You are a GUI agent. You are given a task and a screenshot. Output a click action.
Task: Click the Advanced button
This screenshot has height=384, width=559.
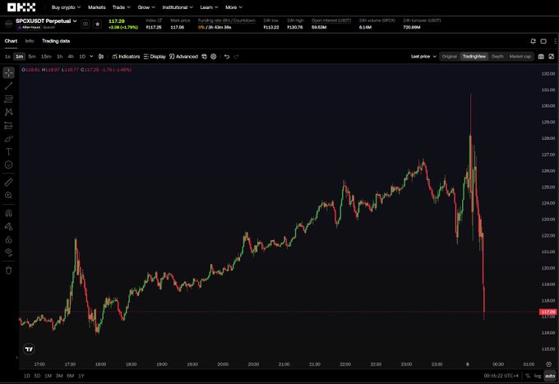pos(183,57)
